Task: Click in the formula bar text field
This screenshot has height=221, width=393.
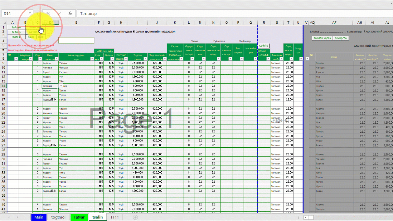Action: pyautogui.click(x=218, y=13)
